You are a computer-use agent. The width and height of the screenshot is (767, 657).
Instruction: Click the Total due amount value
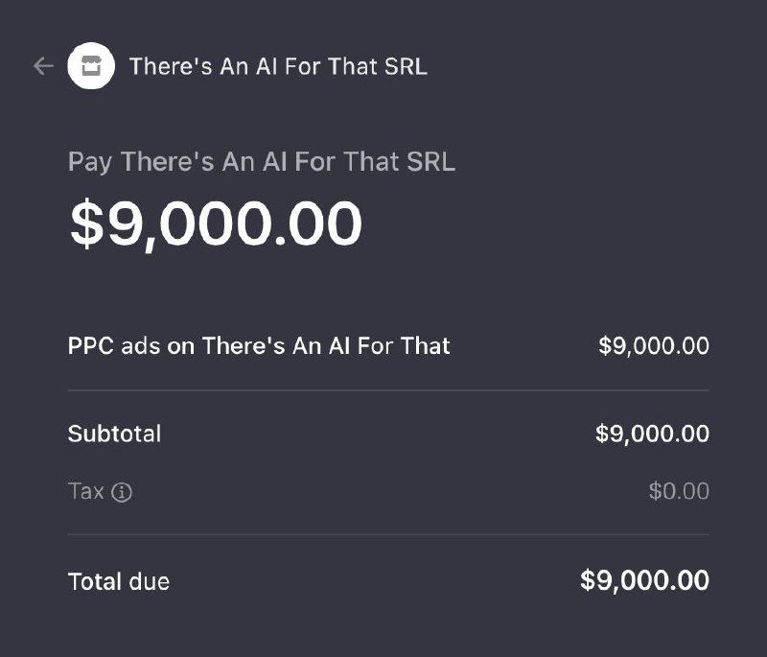(644, 580)
